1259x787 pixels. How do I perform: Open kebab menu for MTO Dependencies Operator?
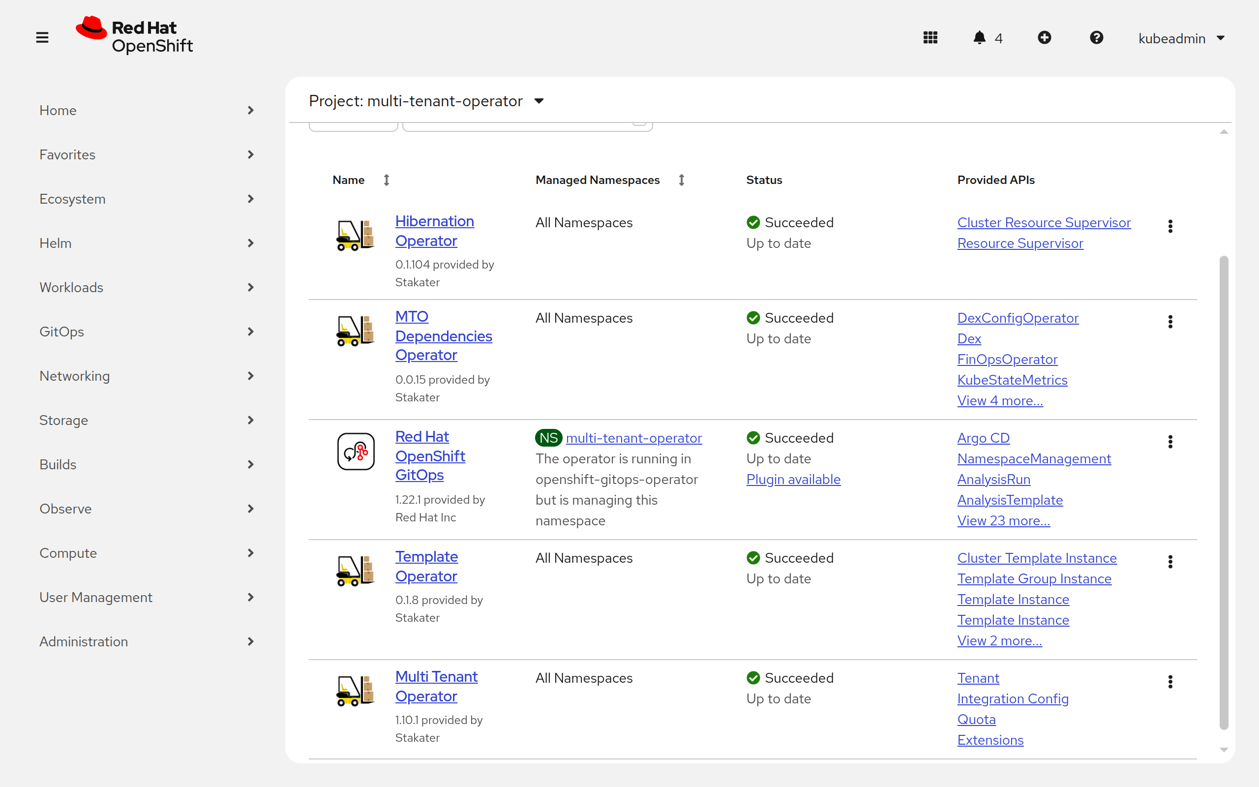[1170, 322]
